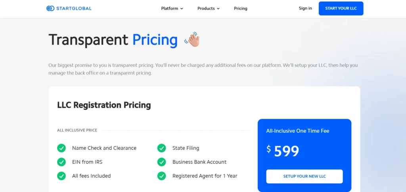Expand the Products dropdown menu
The height and width of the screenshot is (192, 406).
209,9
